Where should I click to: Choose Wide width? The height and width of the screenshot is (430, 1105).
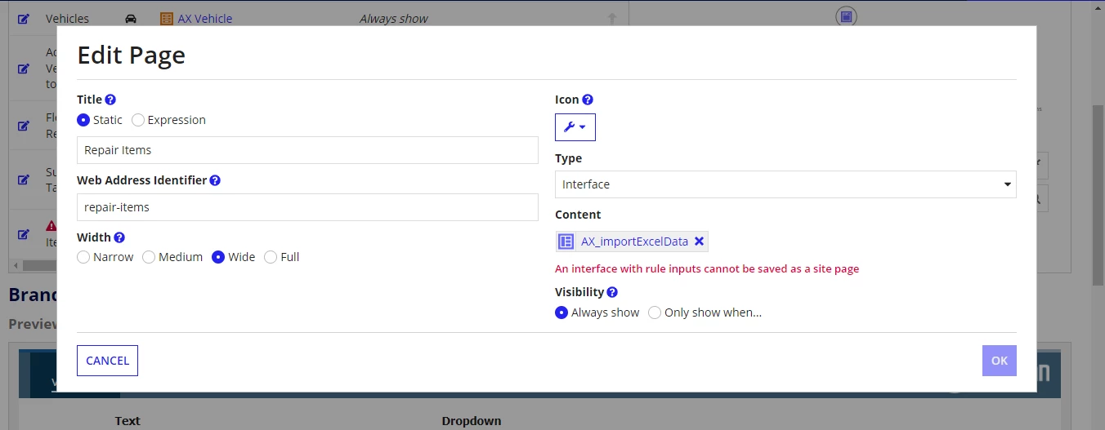218,257
